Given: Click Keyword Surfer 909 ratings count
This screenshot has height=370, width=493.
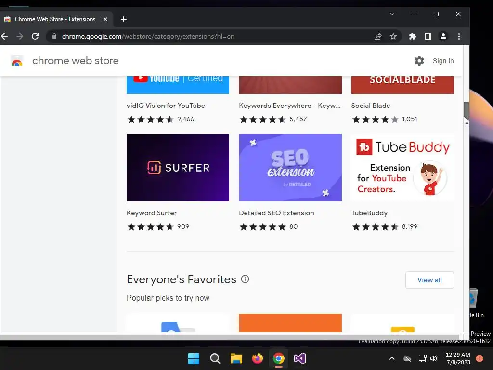Looking at the screenshot, I should click(183, 226).
